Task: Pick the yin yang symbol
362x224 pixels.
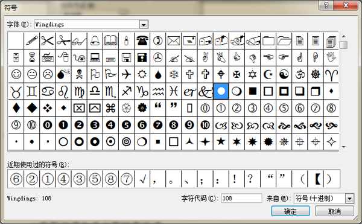Action: [284, 74]
